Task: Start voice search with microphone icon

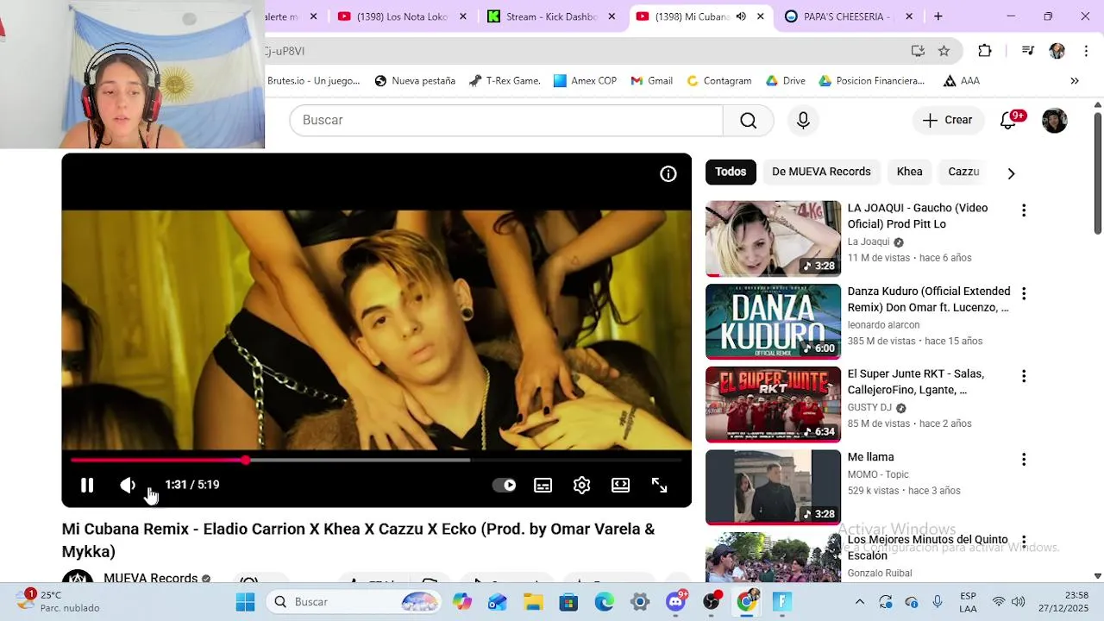Action: pos(803,120)
